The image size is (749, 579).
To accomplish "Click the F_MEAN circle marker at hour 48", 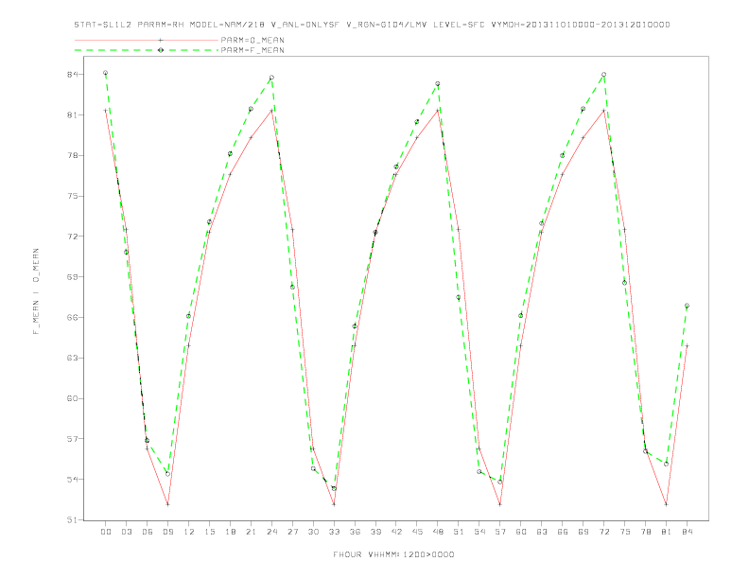I will click(438, 83).
